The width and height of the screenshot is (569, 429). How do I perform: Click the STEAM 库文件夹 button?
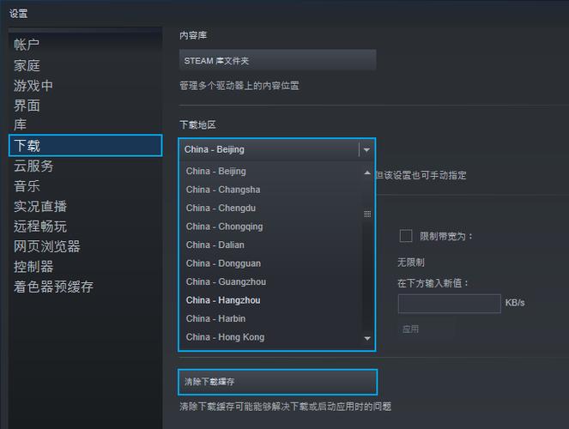pos(277,60)
